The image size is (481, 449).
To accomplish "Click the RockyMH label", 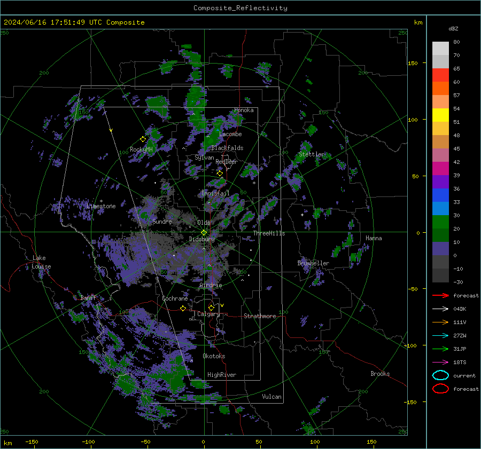I will 141,149.
